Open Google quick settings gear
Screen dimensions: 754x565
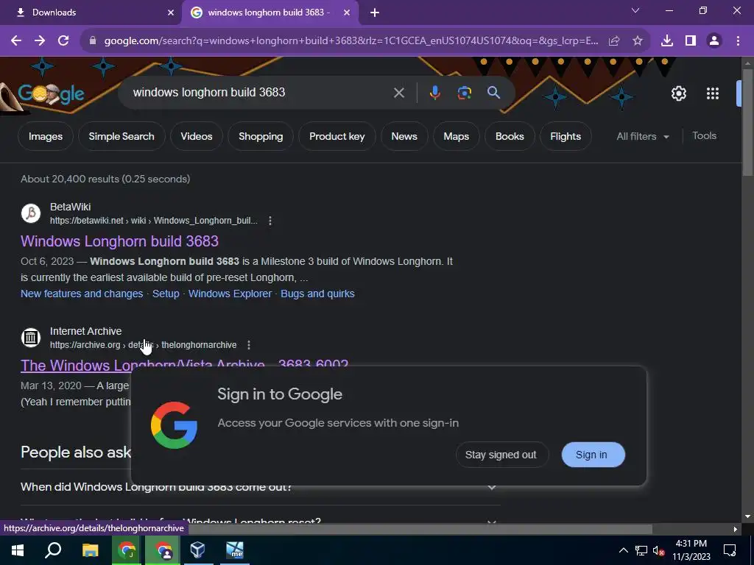pyautogui.click(x=678, y=93)
